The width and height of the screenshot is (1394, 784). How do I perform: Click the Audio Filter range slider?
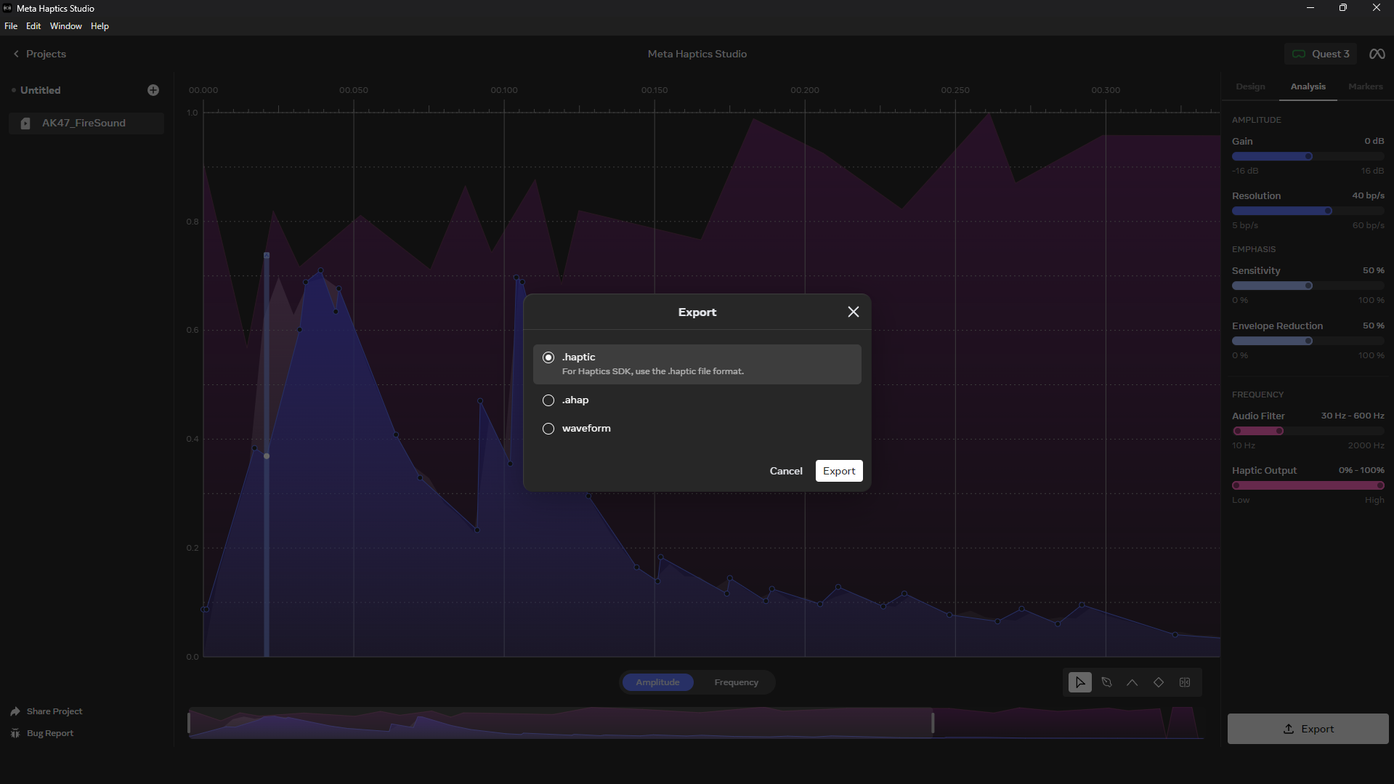point(1308,431)
